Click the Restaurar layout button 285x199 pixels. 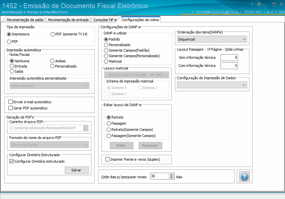(150, 145)
